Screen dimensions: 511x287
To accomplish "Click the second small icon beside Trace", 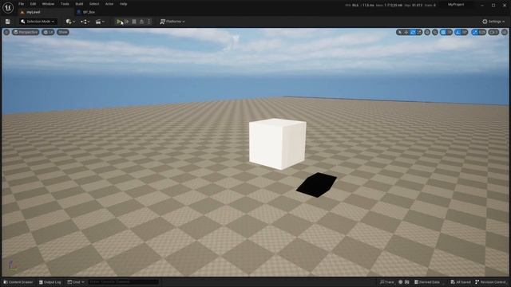I will click(407, 282).
